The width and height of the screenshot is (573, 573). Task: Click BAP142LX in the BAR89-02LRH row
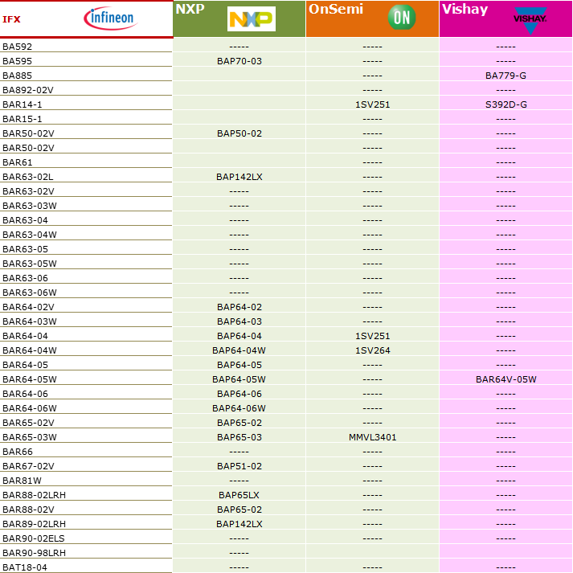(239, 524)
